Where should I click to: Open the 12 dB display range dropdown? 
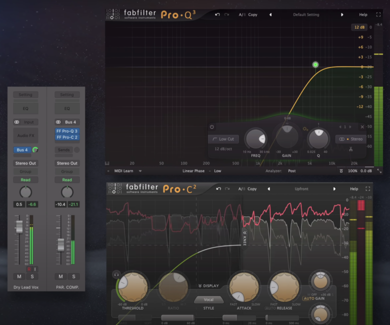(359, 27)
